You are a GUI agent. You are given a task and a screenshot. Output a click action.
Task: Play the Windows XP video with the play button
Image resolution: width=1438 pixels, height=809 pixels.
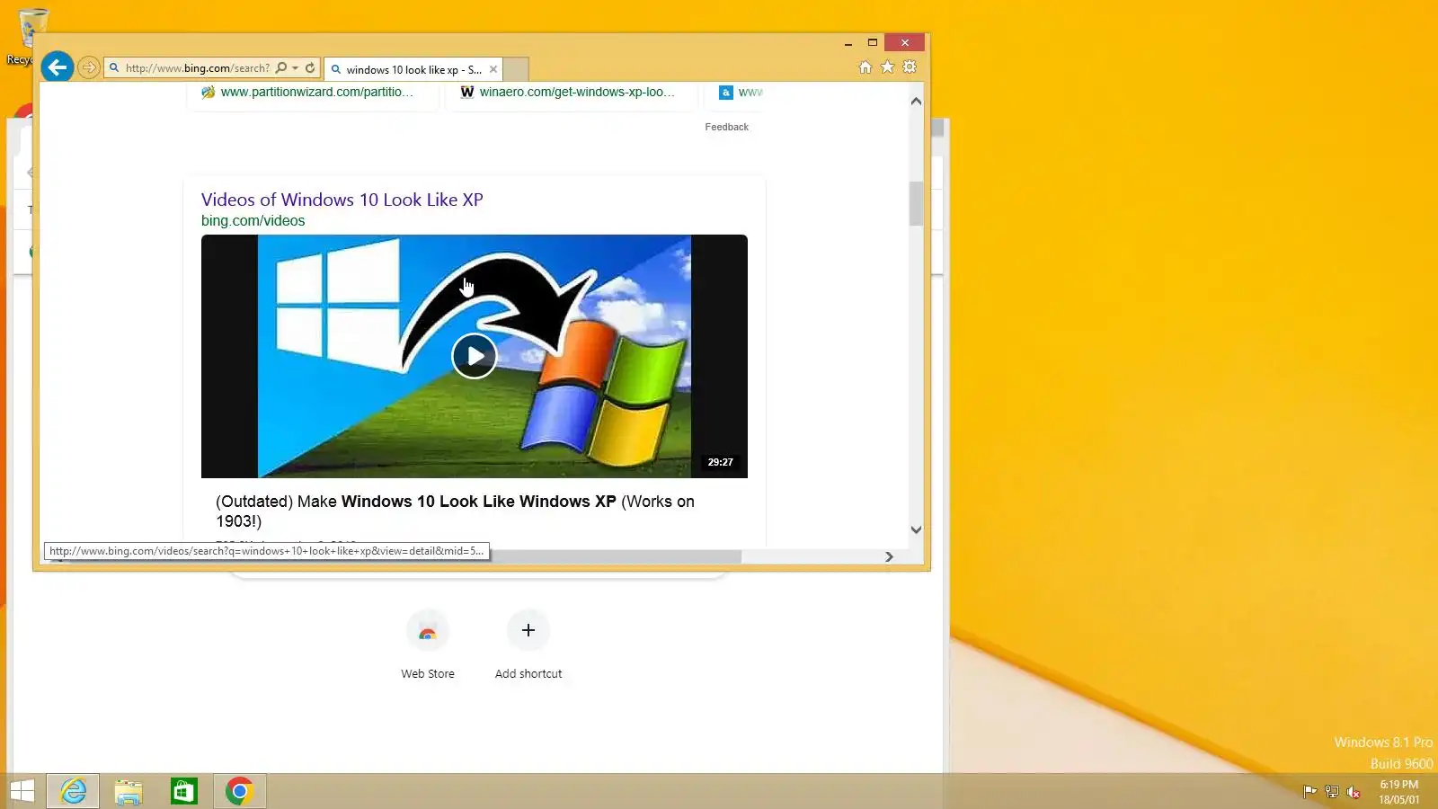475,356
